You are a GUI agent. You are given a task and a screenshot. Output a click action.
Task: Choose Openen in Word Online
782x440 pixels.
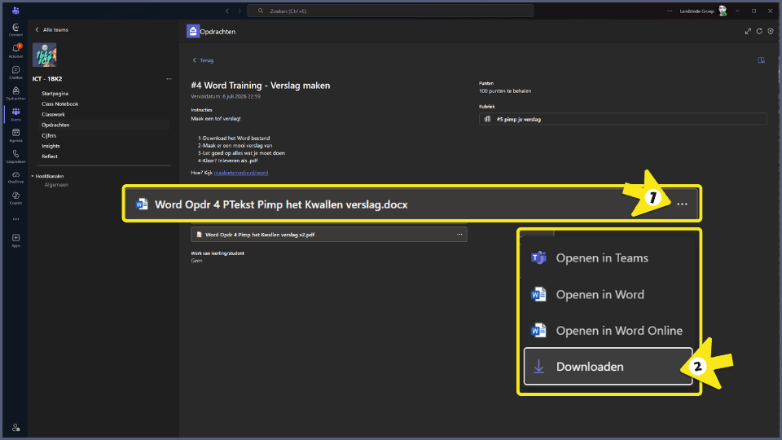point(608,331)
